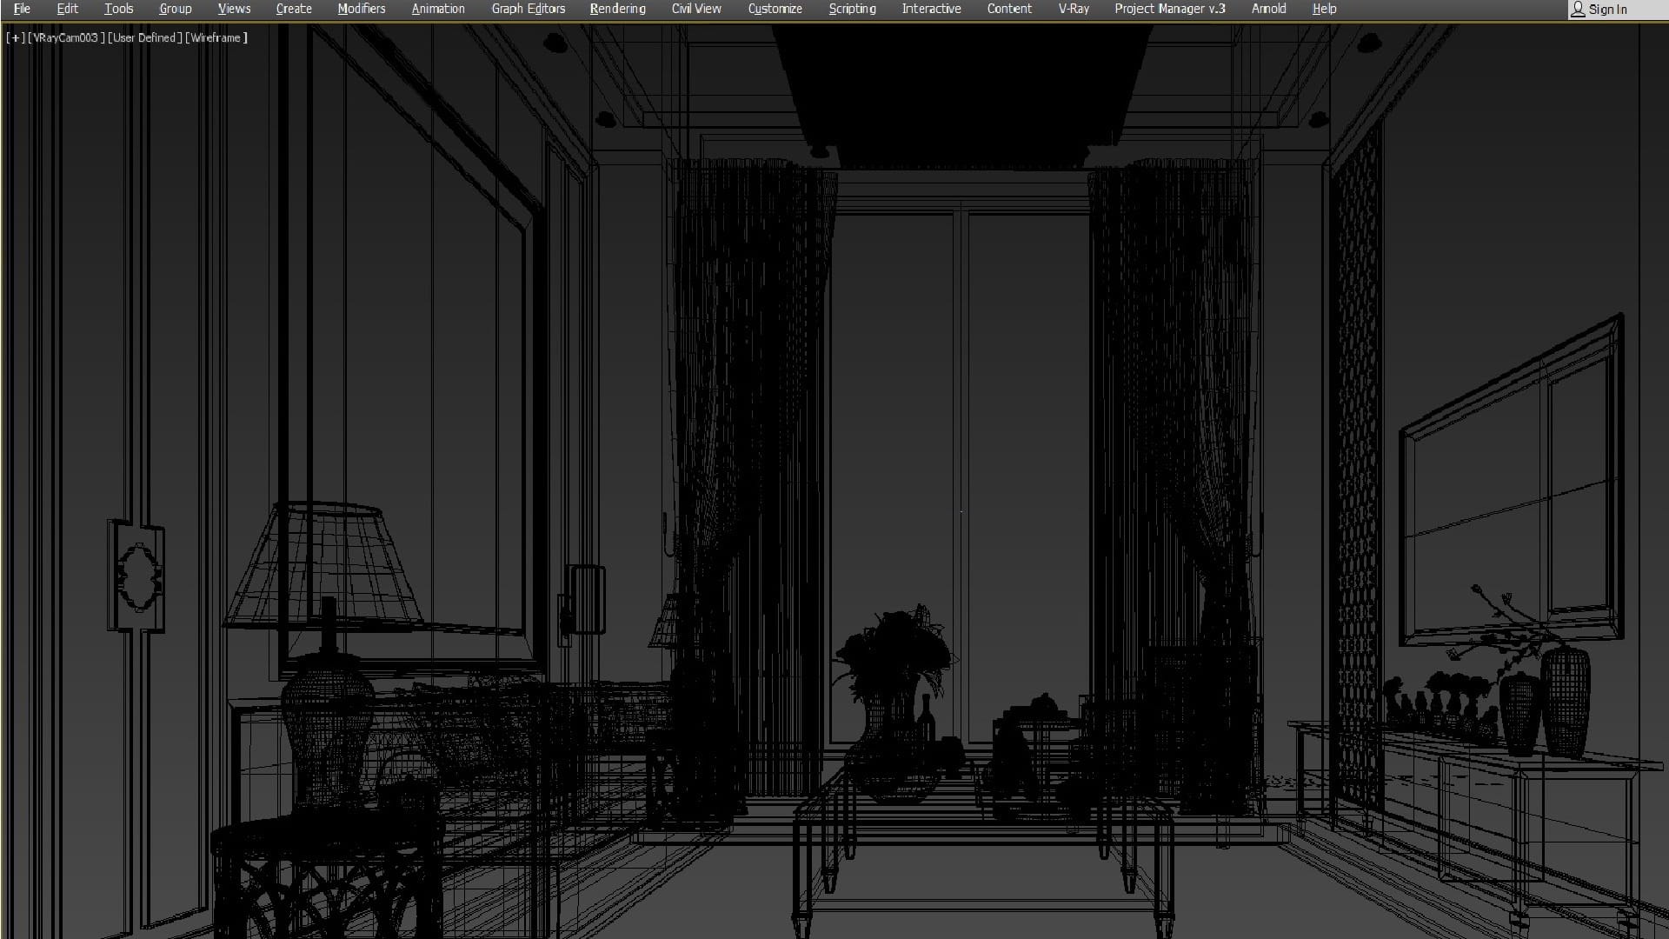The width and height of the screenshot is (1669, 939).
Task: Open the Edit menu
Action: click(x=67, y=9)
